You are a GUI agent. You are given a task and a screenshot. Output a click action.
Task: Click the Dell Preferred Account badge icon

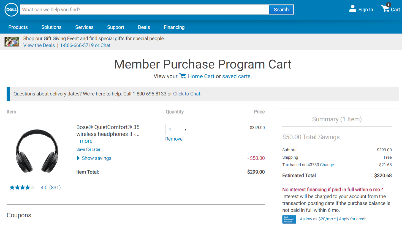coord(289,219)
